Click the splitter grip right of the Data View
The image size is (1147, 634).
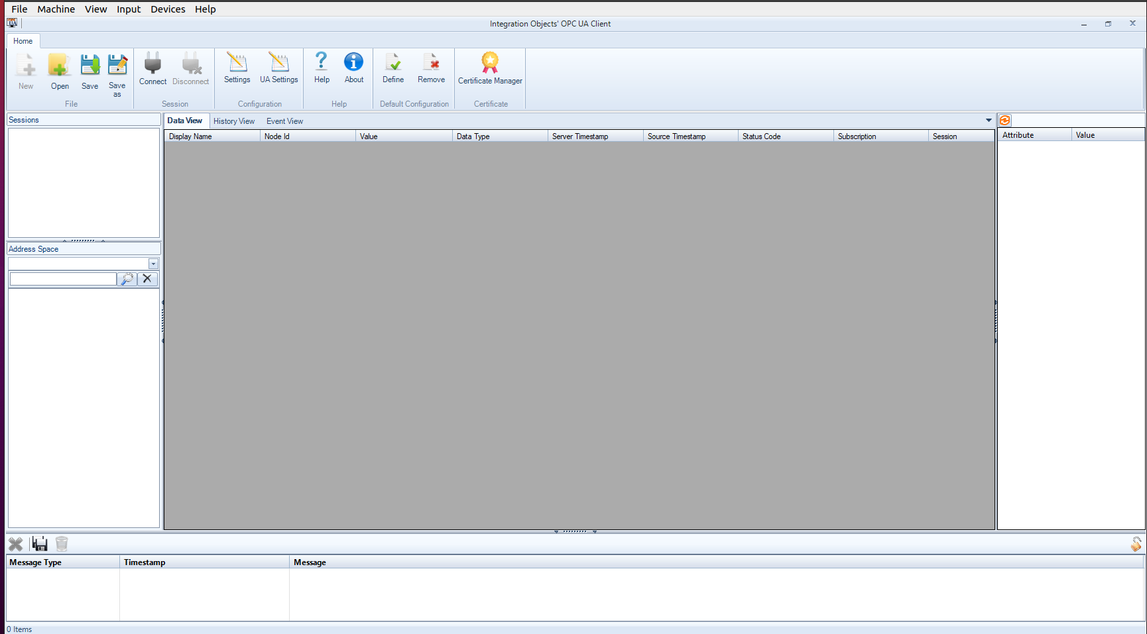(x=996, y=322)
